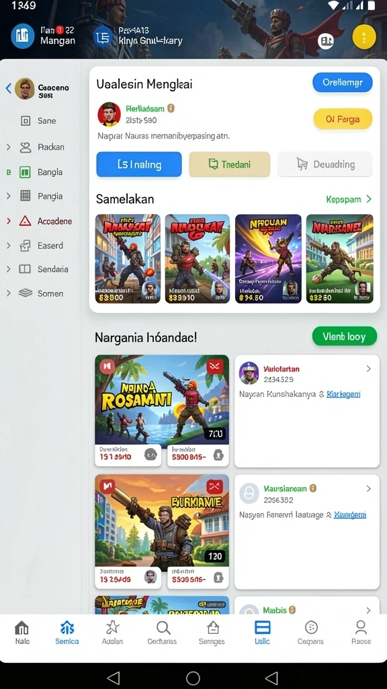Open the Variotartan user avatar
387x689 pixels.
249,373
